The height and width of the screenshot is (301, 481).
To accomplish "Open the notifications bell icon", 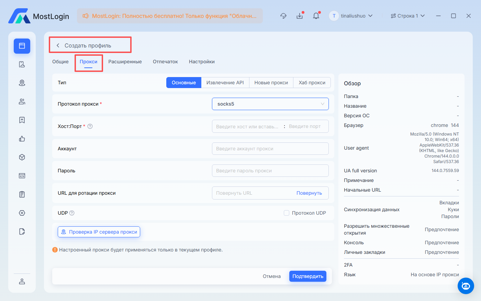I will tap(316, 16).
